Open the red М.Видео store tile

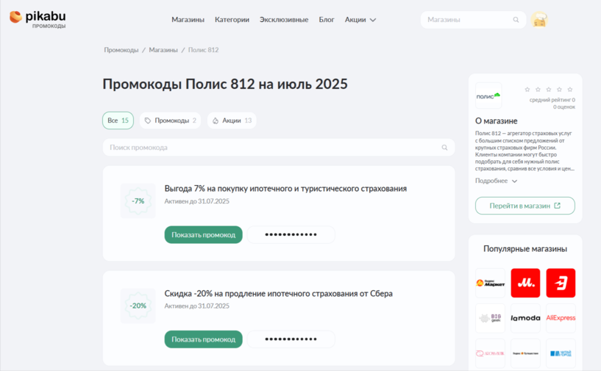pyautogui.click(x=525, y=283)
